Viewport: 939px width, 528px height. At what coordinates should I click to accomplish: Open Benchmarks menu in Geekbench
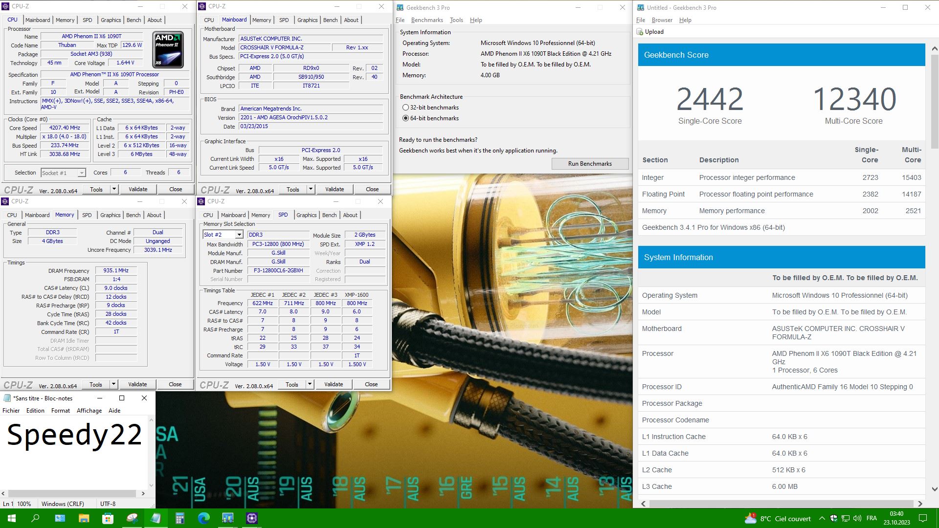click(426, 20)
